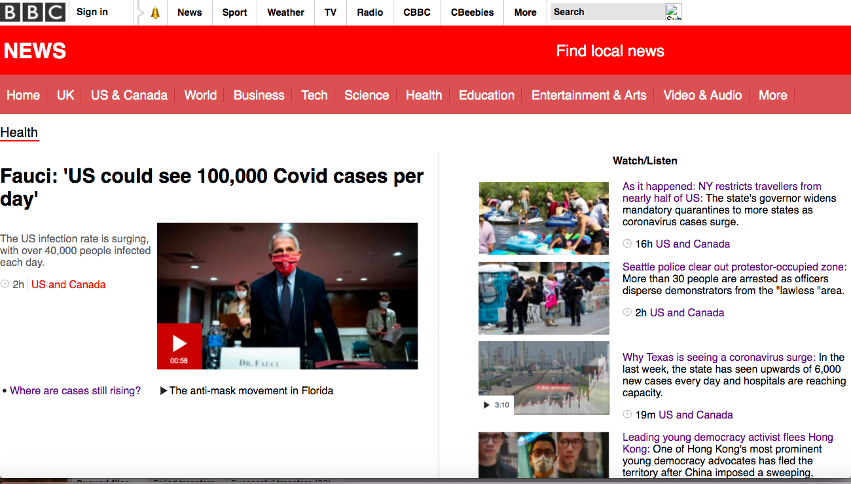Open Seattle police clear out zone story
The width and height of the screenshot is (851, 484).
pyautogui.click(x=734, y=267)
